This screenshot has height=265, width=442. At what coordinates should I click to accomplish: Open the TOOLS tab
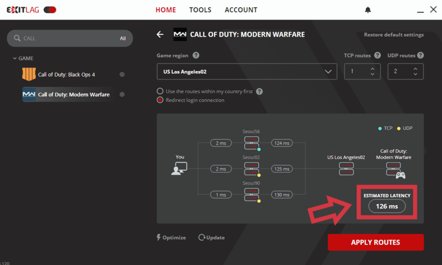point(200,10)
